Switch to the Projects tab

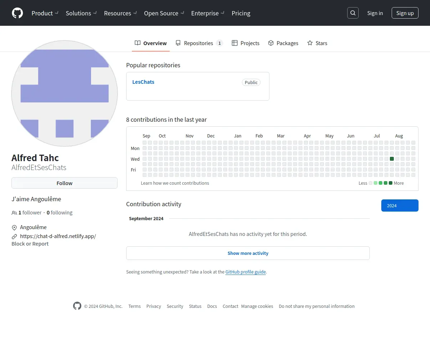tap(245, 43)
